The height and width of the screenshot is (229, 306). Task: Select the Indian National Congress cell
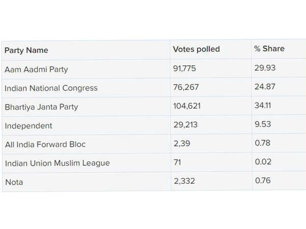[x=51, y=88]
